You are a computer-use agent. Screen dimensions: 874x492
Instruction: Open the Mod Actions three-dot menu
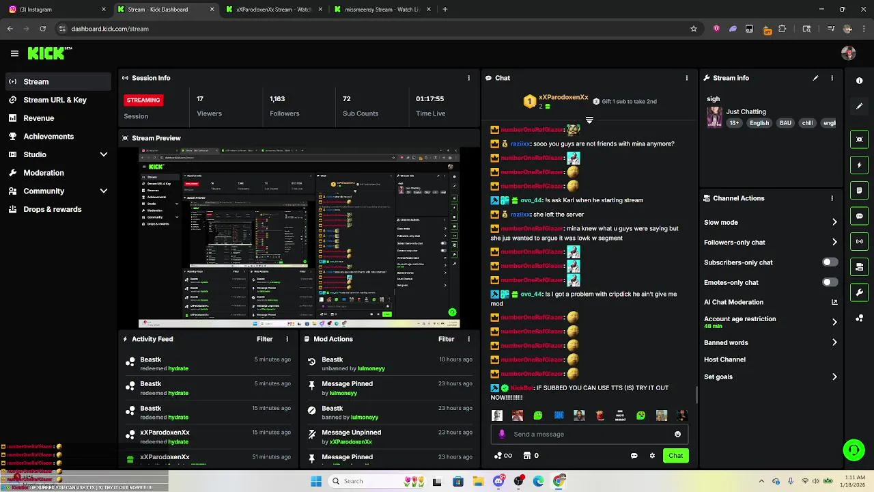point(468,339)
